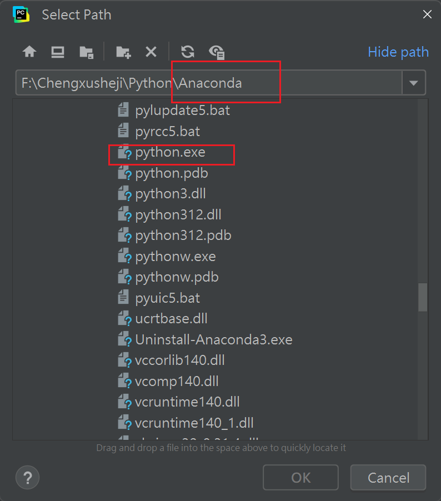441x501 pixels.
Task: Select pyrcc5.bat file
Action: pos(167,131)
